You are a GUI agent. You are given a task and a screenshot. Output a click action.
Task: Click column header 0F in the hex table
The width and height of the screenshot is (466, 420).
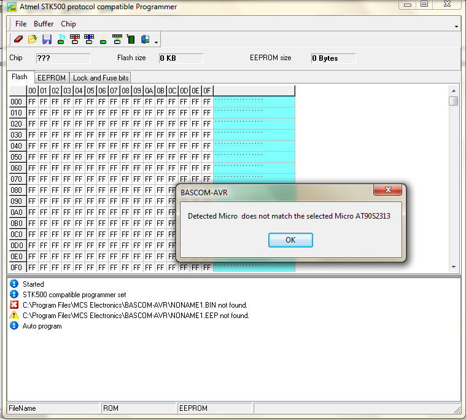(207, 91)
